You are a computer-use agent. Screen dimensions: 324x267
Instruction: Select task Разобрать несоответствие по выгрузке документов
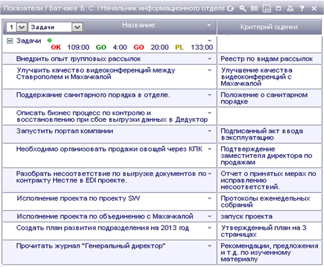tap(111, 177)
